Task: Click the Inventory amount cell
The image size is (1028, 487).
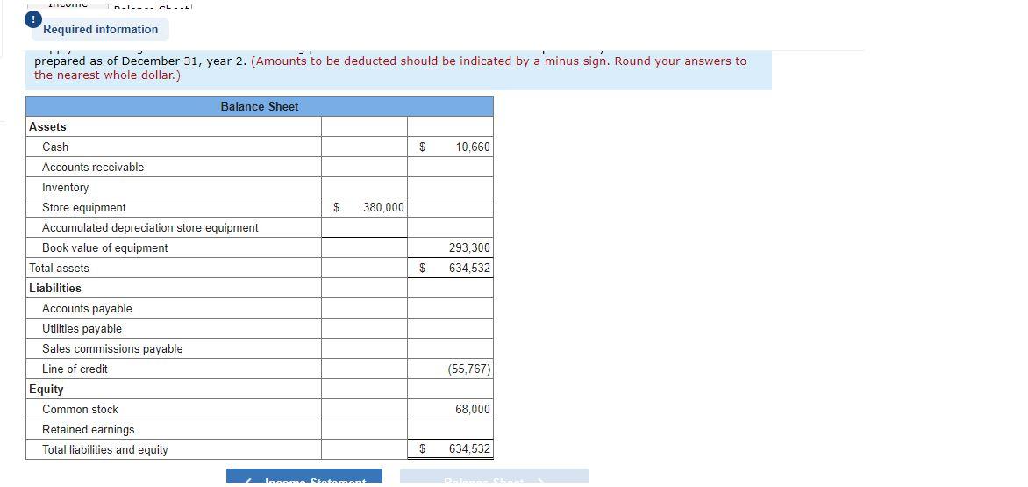Action: click(x=450, y=188)
